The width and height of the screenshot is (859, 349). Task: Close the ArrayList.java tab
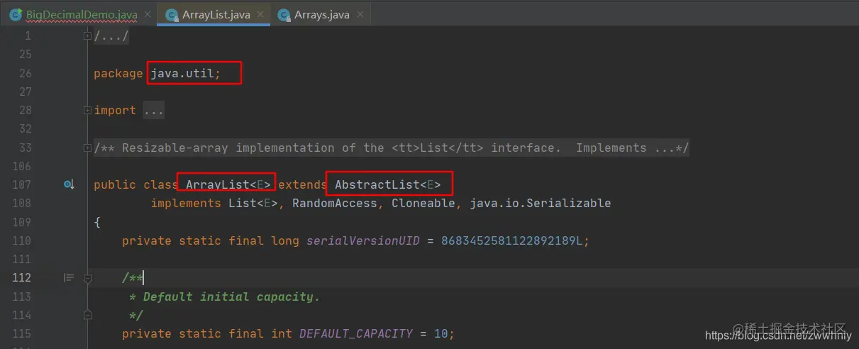coord(260,14)
